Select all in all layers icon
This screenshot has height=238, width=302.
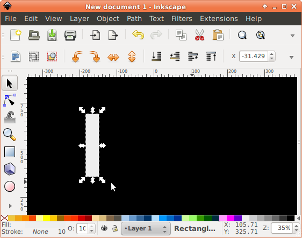pos(34,57)
